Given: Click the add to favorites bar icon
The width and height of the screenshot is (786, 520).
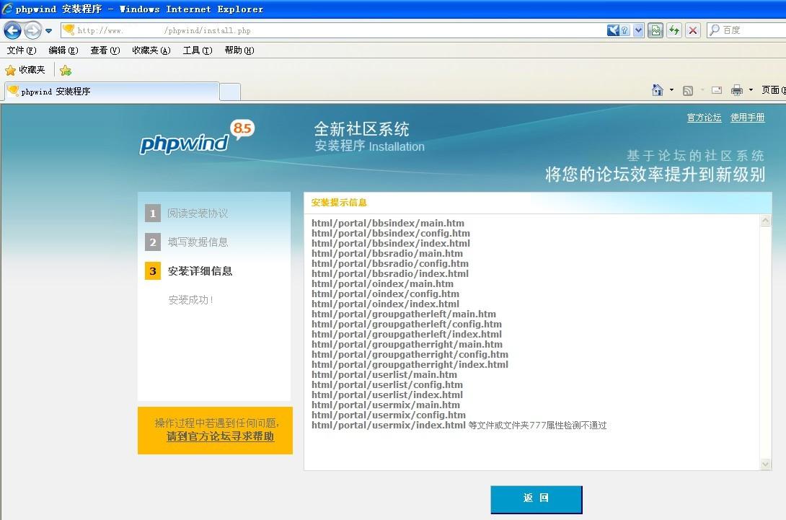Looking at the screenshot, I should pyautogui.click(x=66, y=70).
